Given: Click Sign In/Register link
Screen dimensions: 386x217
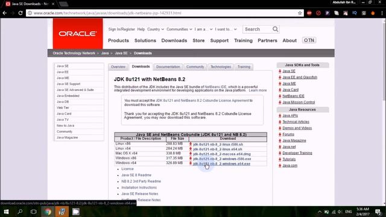Looking at the screenshot, I should 122,30.
